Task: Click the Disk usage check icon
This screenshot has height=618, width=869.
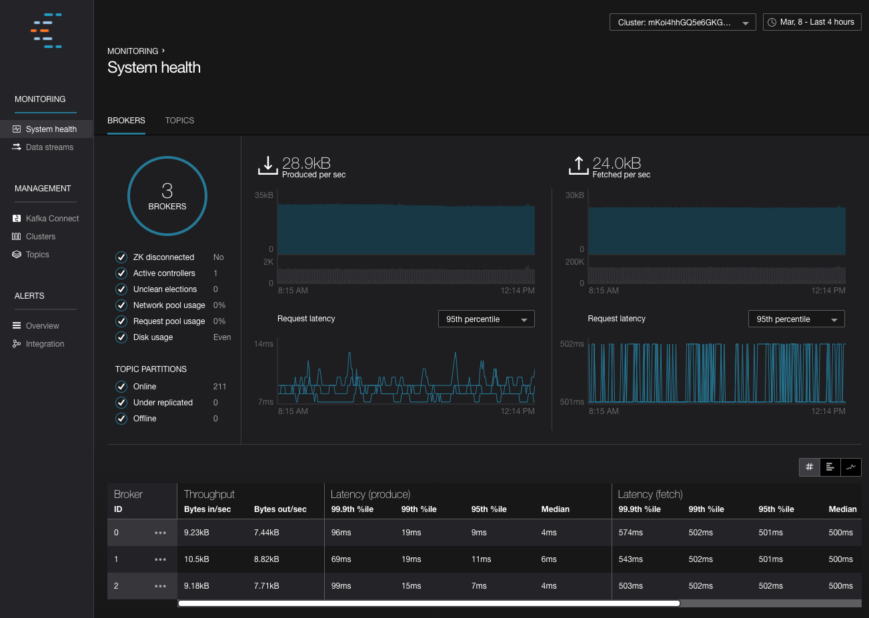Action: point(121,337)
